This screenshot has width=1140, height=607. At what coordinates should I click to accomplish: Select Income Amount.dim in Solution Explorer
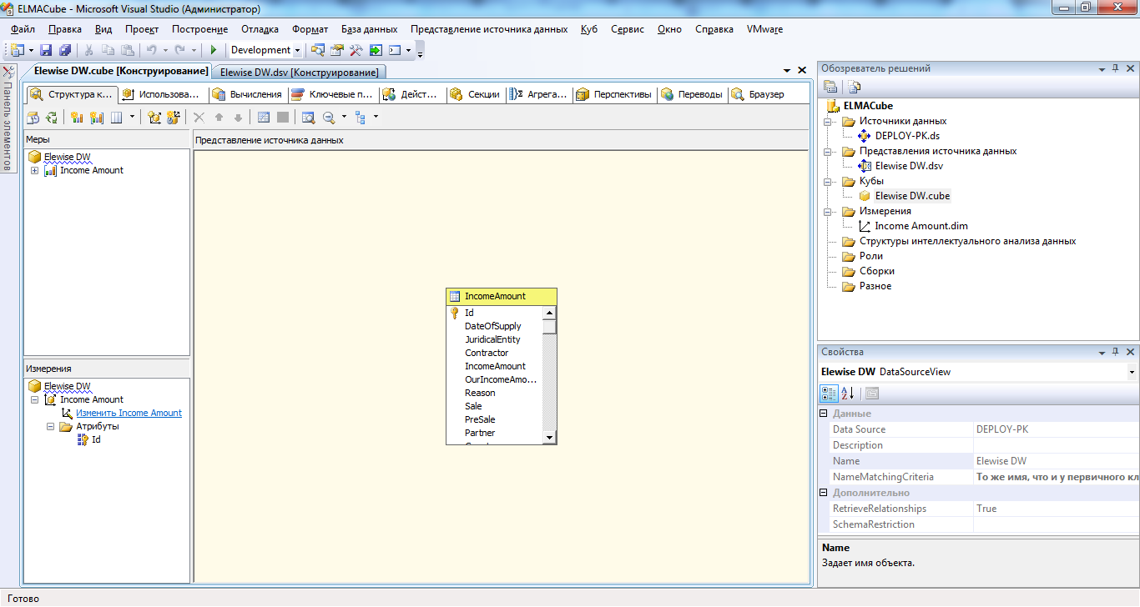(x=921, y=226)
